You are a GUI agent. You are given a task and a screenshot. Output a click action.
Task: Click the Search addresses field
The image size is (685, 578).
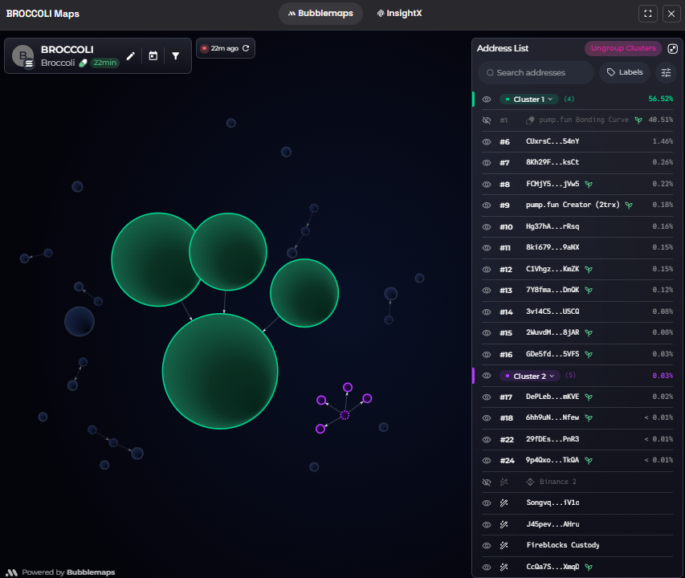click(x=536, y=73)
